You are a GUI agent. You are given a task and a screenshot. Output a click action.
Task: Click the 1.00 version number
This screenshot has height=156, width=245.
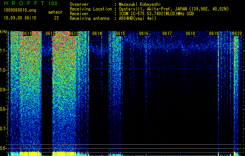53,3
